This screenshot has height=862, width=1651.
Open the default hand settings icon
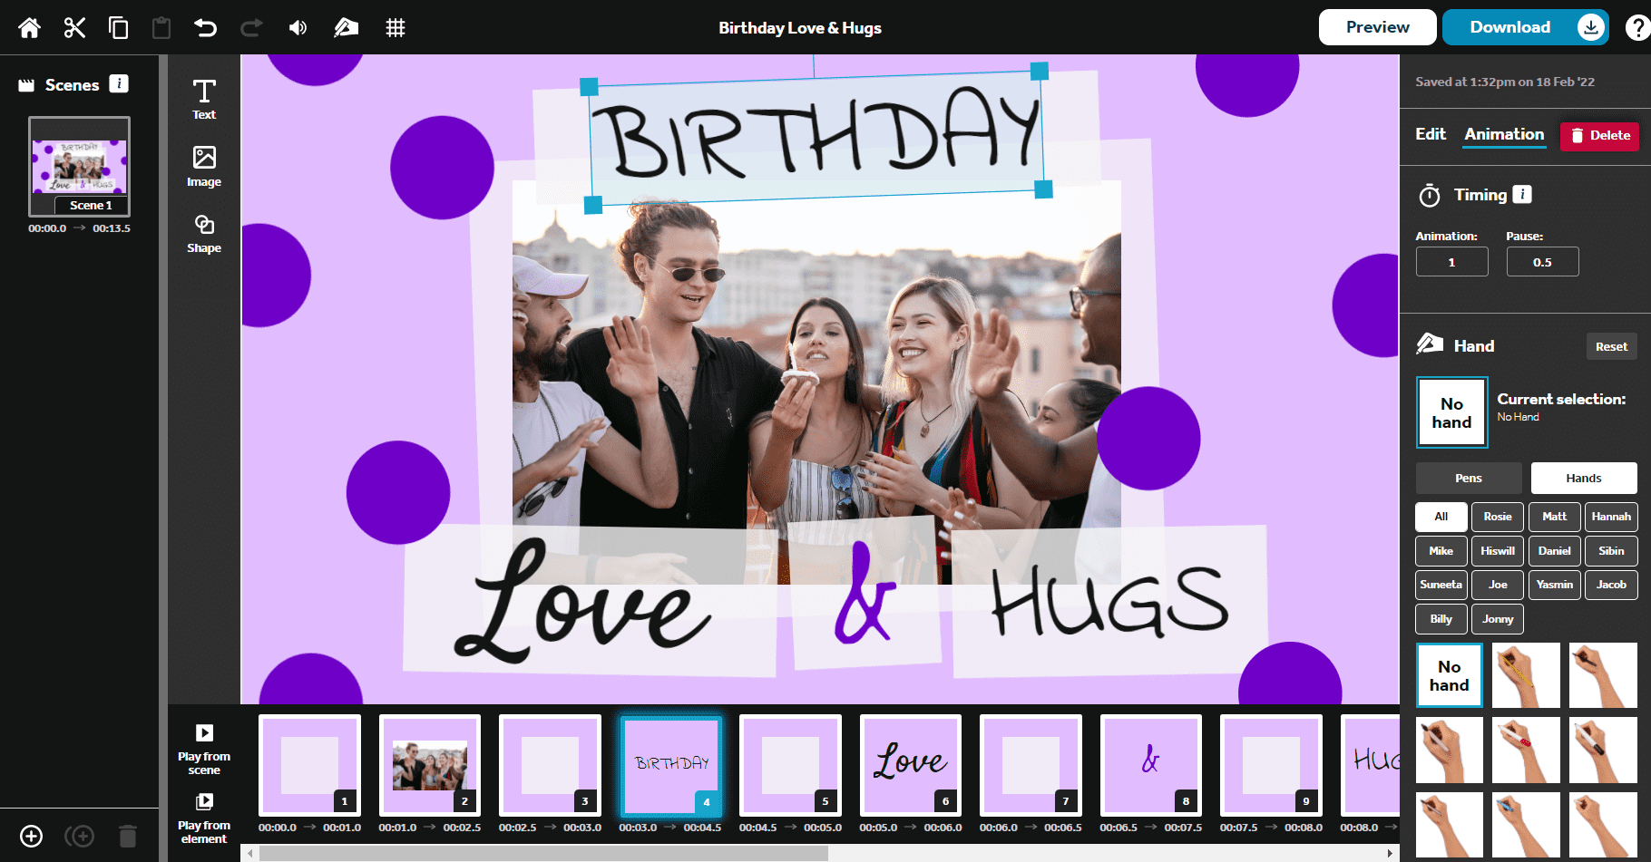pos(346,28)
